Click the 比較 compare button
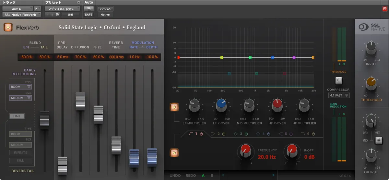389x180 pixels. tap(70, 15)
